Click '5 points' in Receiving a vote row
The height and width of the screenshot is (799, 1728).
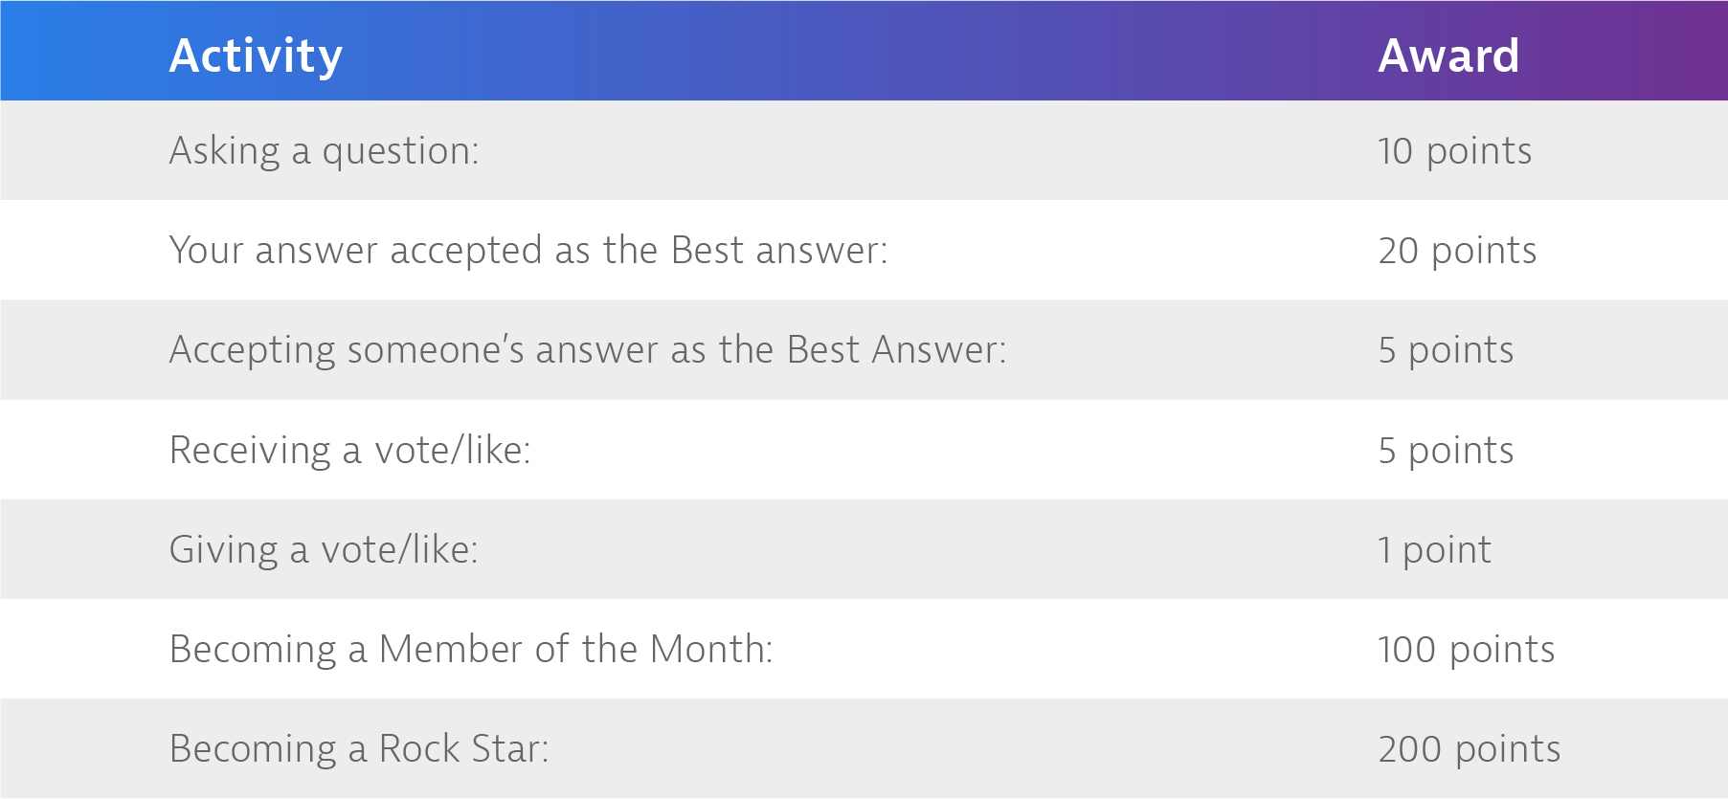point(1447,450)
